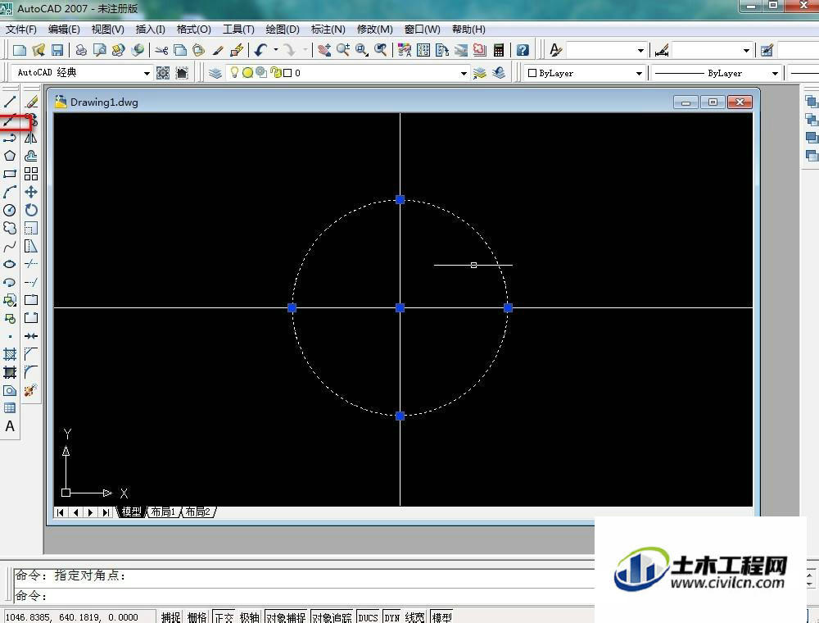The height and width of the screenshot is (623, 819).
Task: Select the Explode modify tool
Action: tap(31, 390)
